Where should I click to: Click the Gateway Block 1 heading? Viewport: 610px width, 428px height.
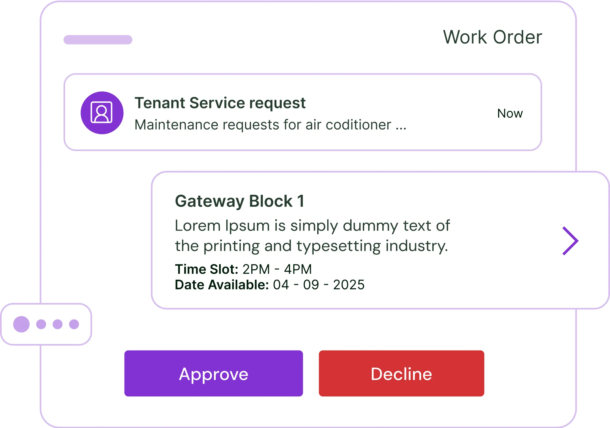240,201
